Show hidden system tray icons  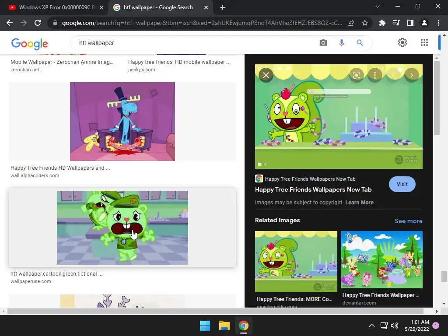(x=372, y=325)
